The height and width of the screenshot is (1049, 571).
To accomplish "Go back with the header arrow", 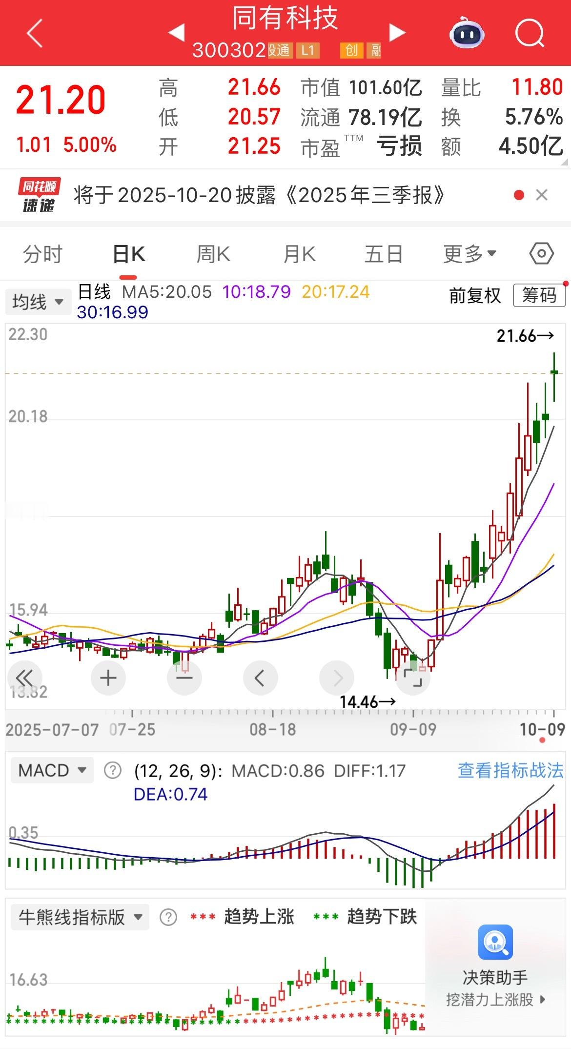I will 34,34.
